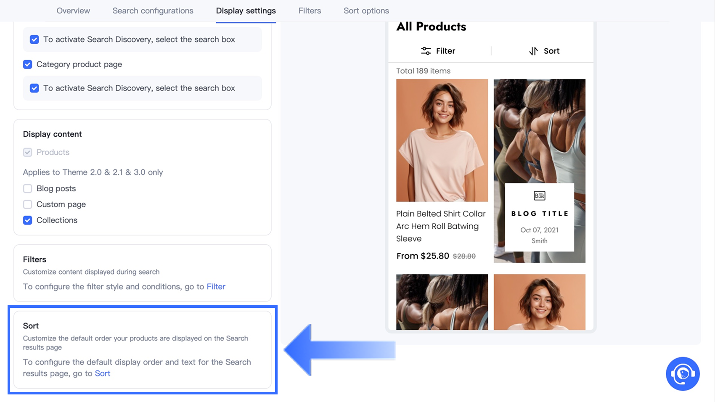715x402 pixels.
Task: Enable the Custom page checkbox
Action: pyautogui.click(x=28, y=204)
